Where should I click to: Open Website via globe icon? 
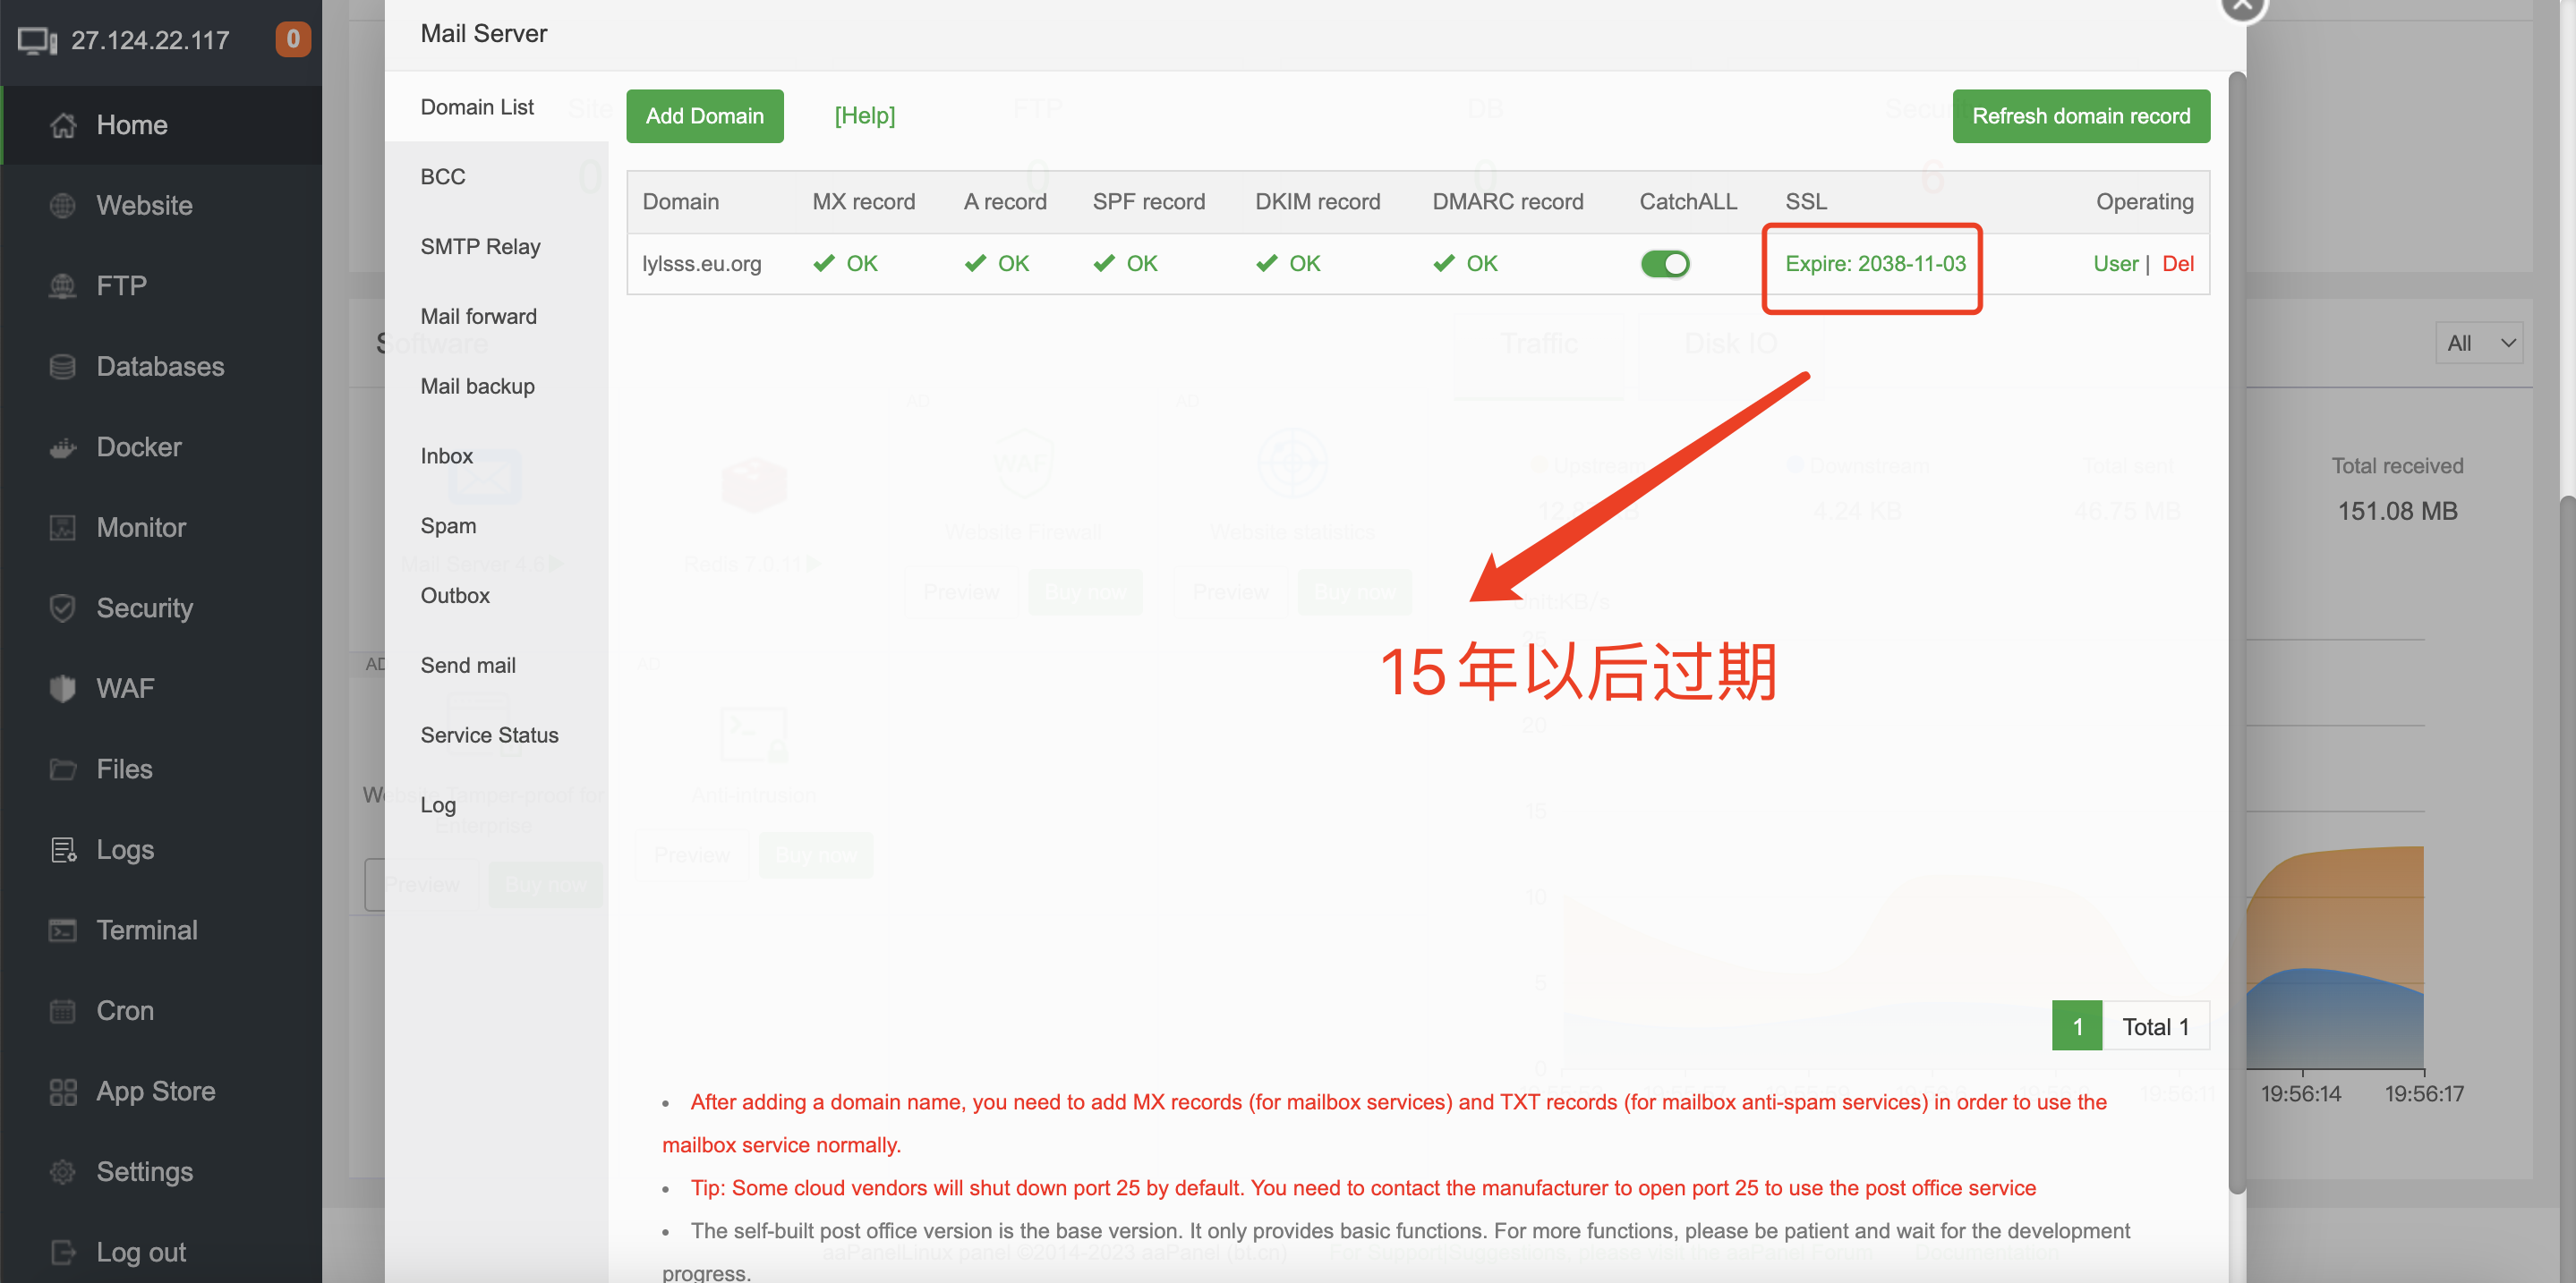pyautogui.click(x=63, y=206)
